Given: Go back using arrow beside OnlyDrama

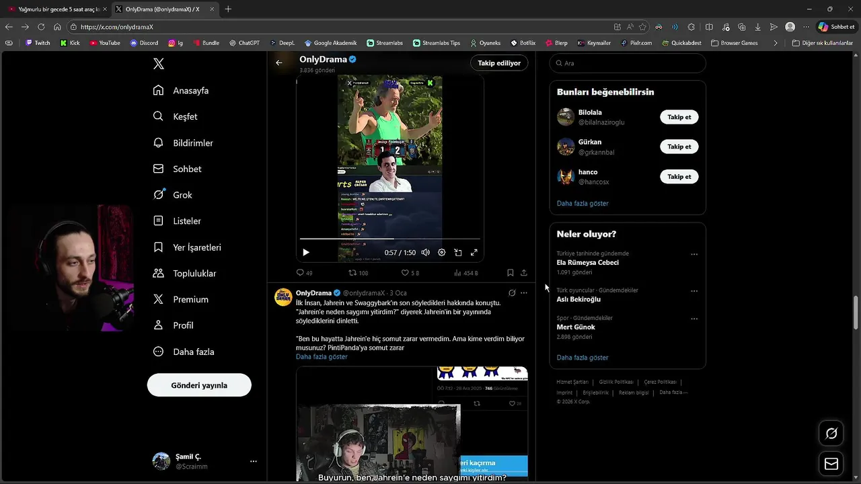Looking at the screenshot, I should (x=279, y=63).
